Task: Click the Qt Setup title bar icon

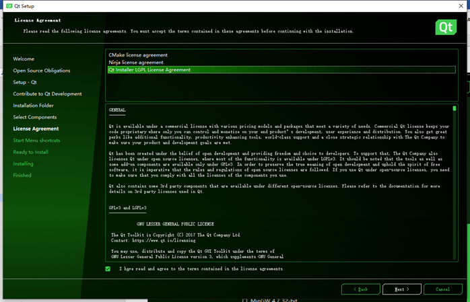Action: [x=9, y=5]
